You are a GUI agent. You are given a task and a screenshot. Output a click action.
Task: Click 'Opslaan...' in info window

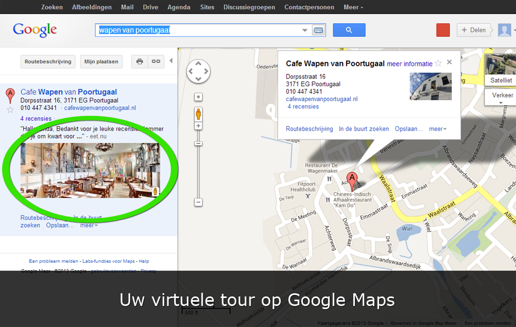pyautogui.click(x=409, y=129)
